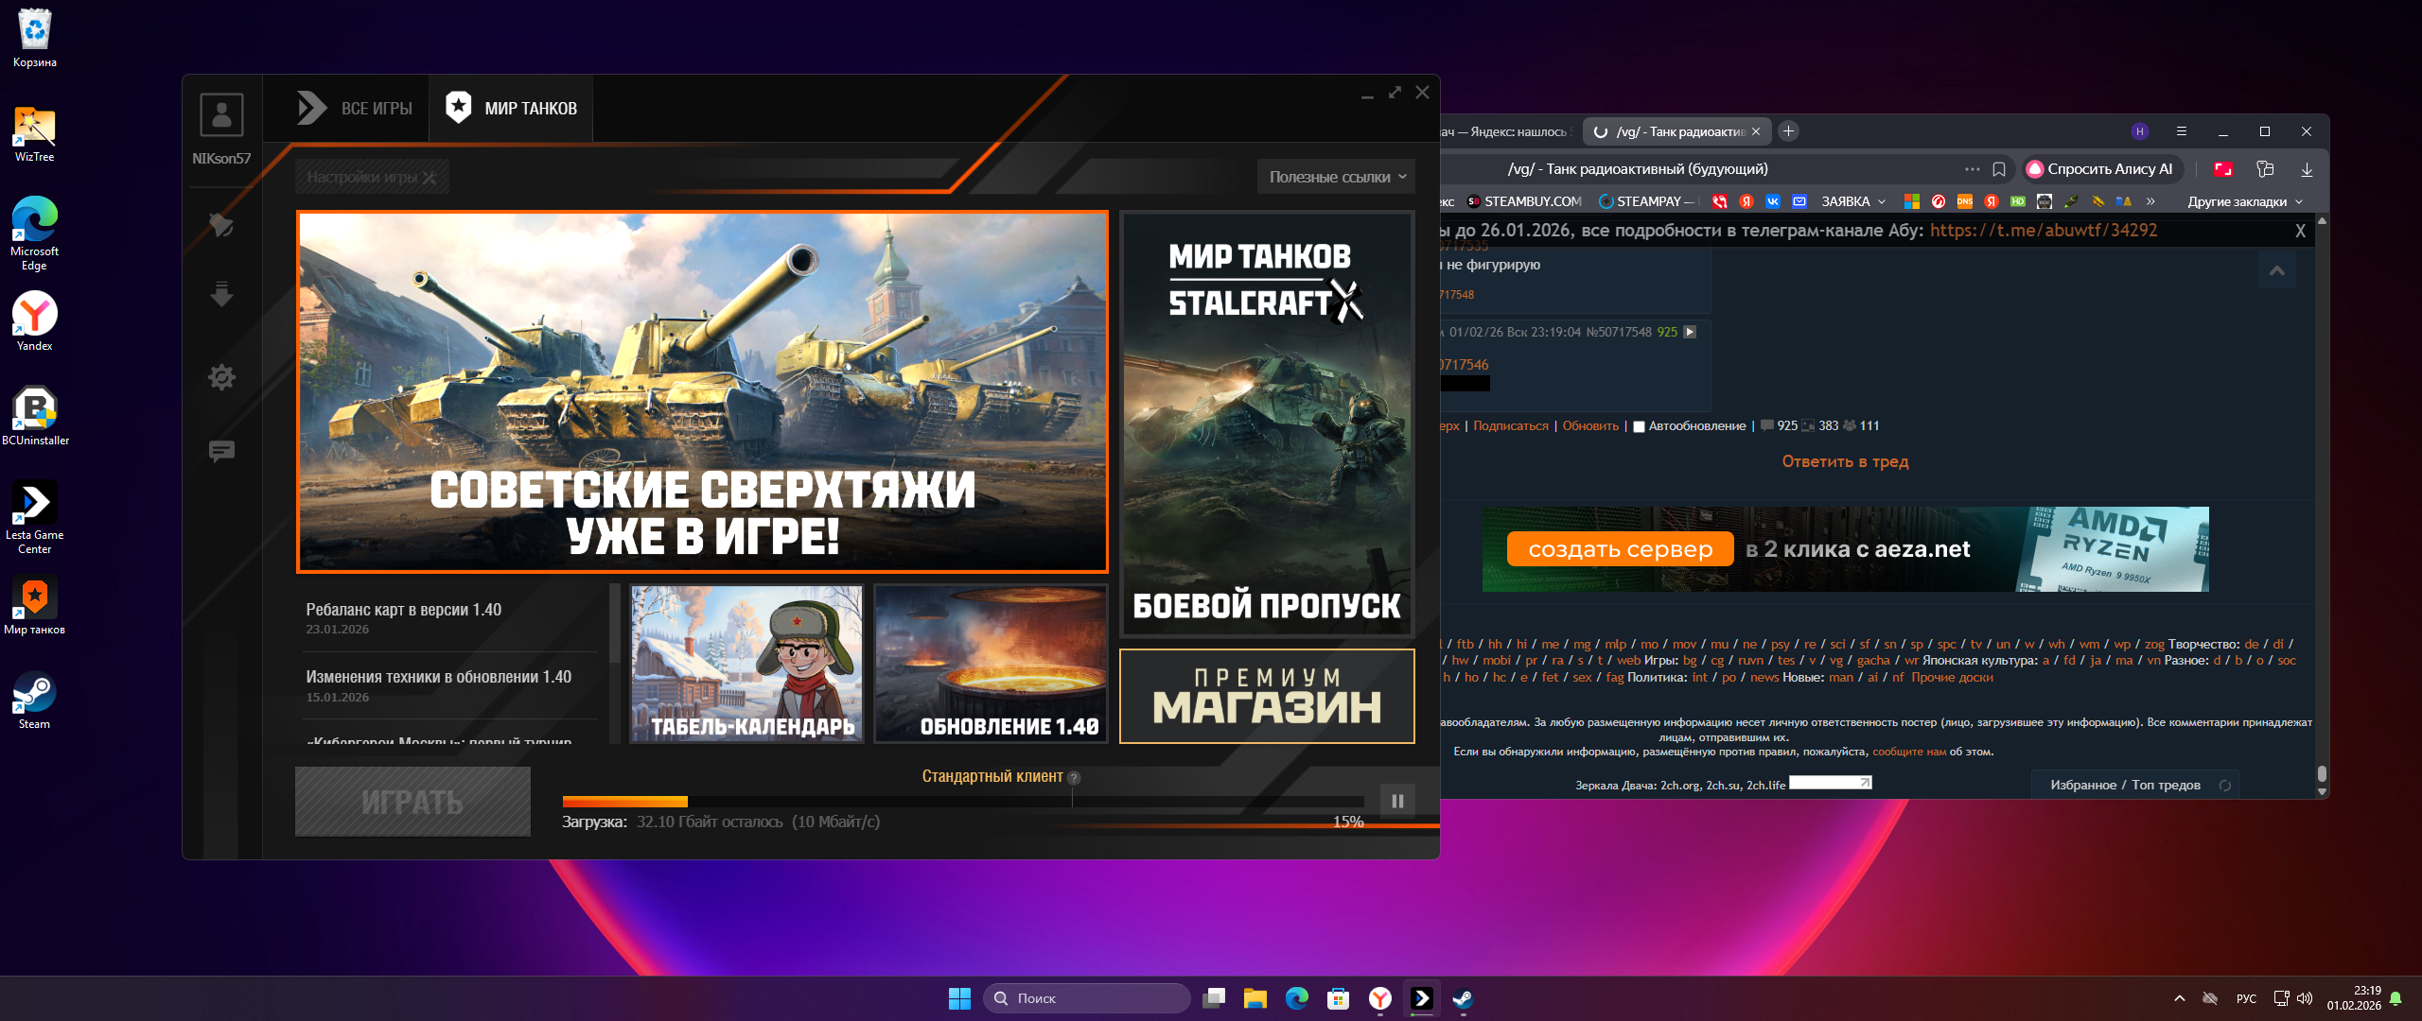Click the download progress bar

[962, 802]
